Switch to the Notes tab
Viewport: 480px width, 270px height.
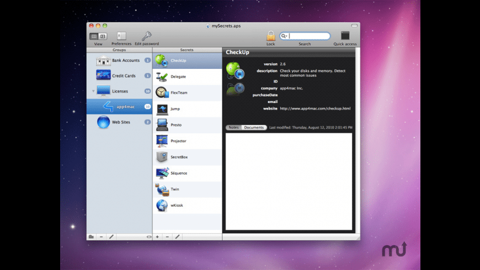[233, 127]
